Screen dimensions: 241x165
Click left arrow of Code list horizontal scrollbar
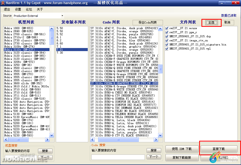(x=92, y=140)
